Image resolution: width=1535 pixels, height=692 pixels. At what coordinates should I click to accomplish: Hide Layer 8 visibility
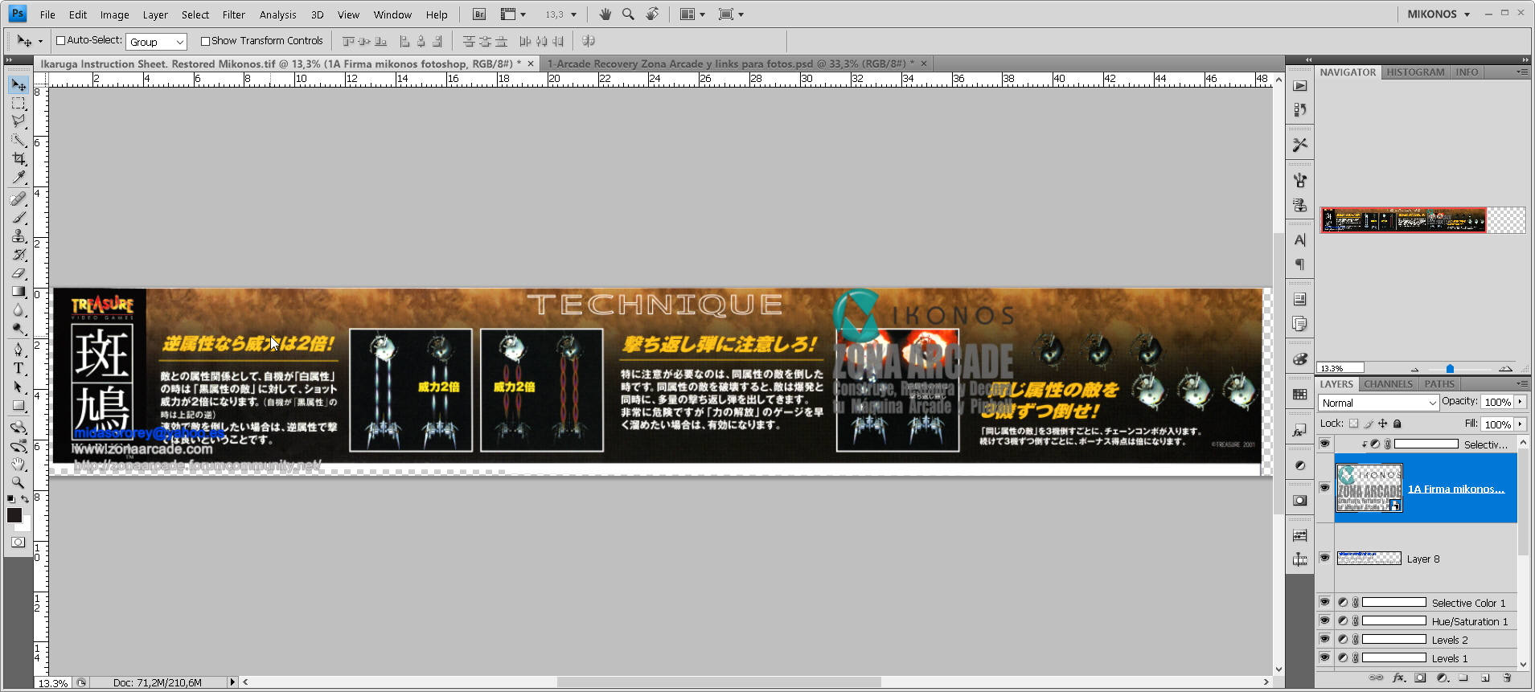click(1324, 558)
